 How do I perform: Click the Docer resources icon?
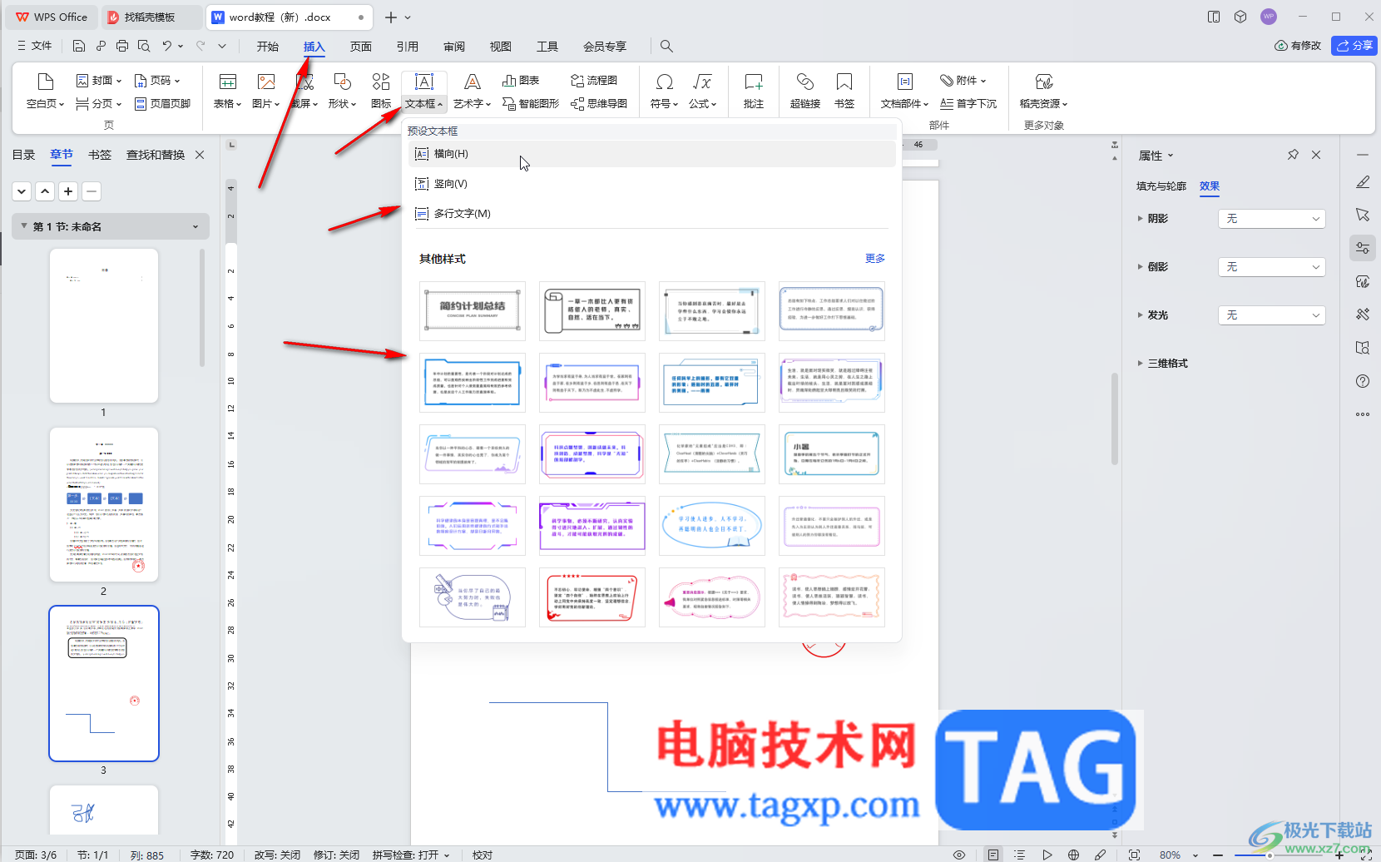click(1043, 92)
